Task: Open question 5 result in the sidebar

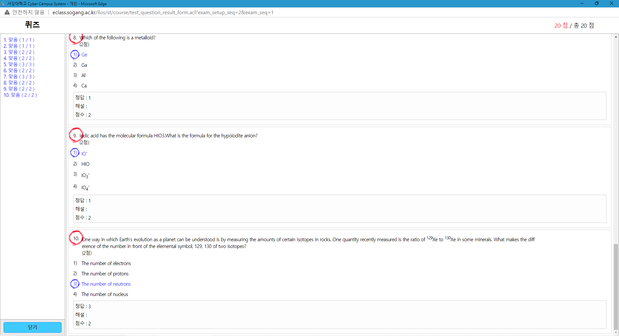Action: click(19, 64)
